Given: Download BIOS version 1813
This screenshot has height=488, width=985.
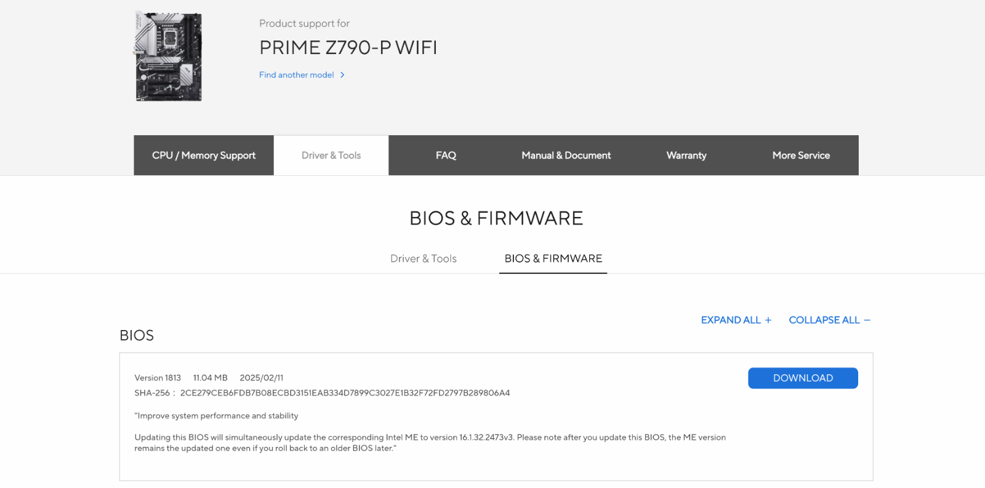Looking at the screenshot, I should click(x=803, y=378).
